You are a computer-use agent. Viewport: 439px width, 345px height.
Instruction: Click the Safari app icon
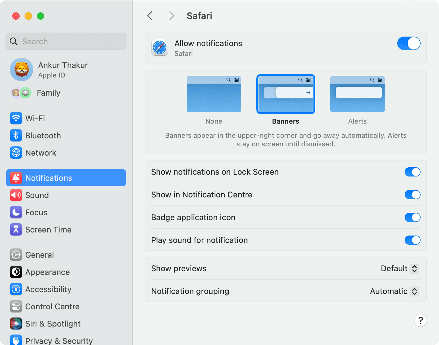point(159,48)
